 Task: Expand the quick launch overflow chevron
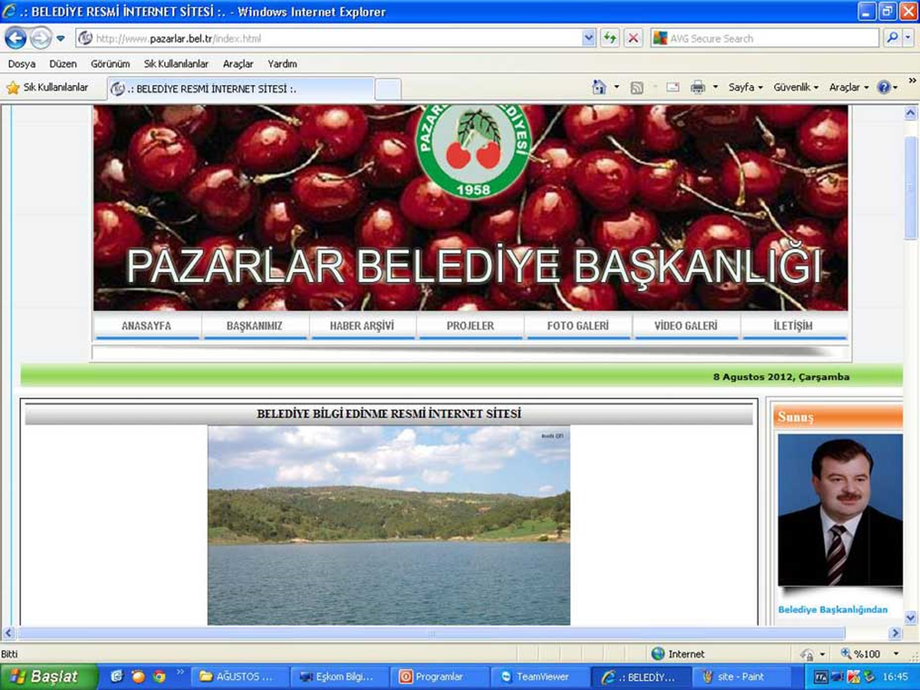[x=181, y=673]
